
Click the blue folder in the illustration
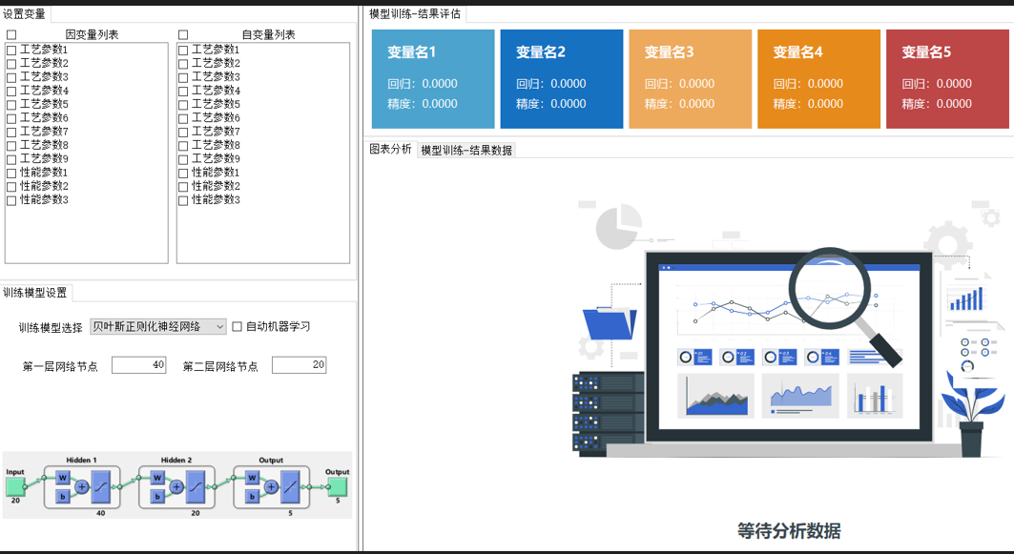pos(610,324)
